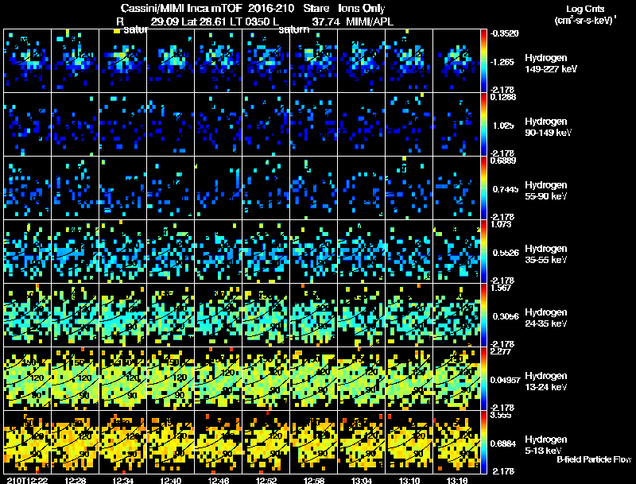
Task: Click the '37.74' L-shell value
Action: [x=326, y=21]
